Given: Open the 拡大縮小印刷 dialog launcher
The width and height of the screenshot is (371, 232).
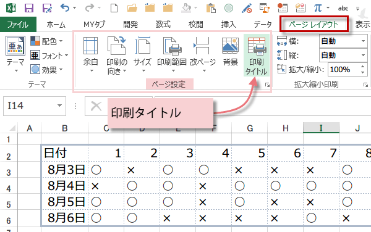Looking at the screenshot, I should click(x=365, y=85).
